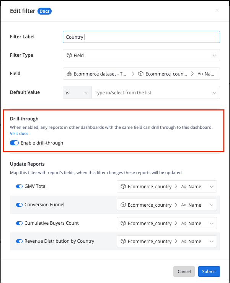Turn off the Conversion Funnel toggle
Viewport: 230px width, 283px height.
coord(19,205)
